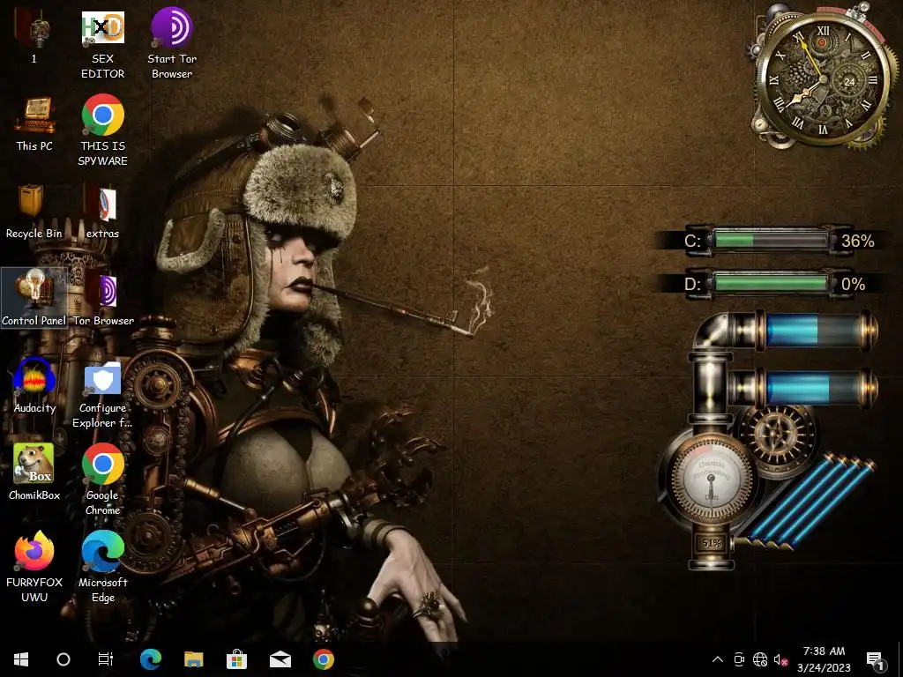This screenshot has width=903, height=677.
Task: Launch Chrome from the taskbar
Action: pos(323,659)
